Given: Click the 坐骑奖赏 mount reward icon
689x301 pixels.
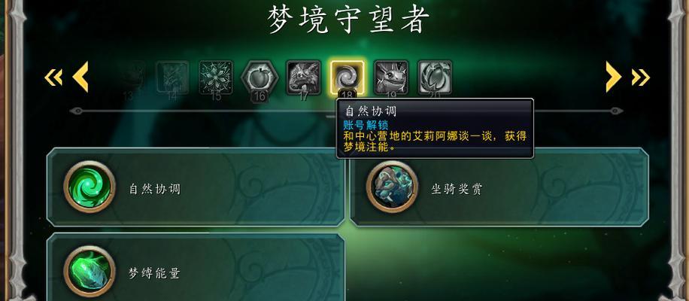Looking at the screenshot, I should tap(392, 187).
